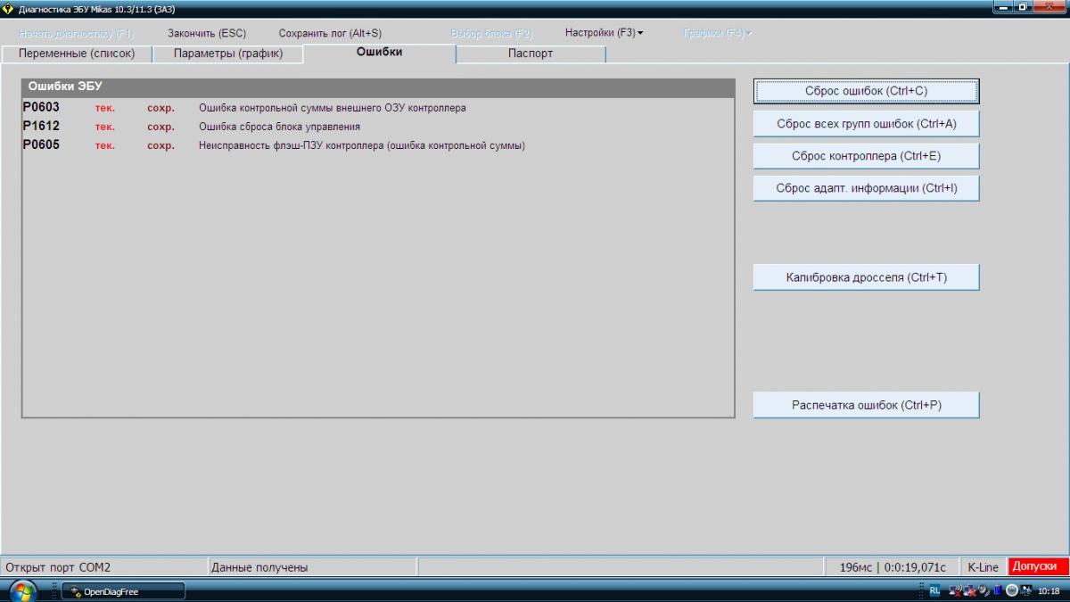Click the Выбор блока (F2) item
Image resolution: width=1070 pixels, height=602 pixels.
(x=491, y=33)
